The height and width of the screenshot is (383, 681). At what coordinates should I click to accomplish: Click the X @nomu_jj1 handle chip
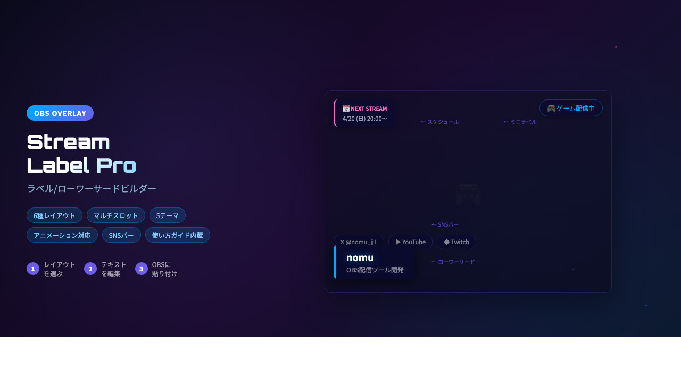click(x=359, y=242)
